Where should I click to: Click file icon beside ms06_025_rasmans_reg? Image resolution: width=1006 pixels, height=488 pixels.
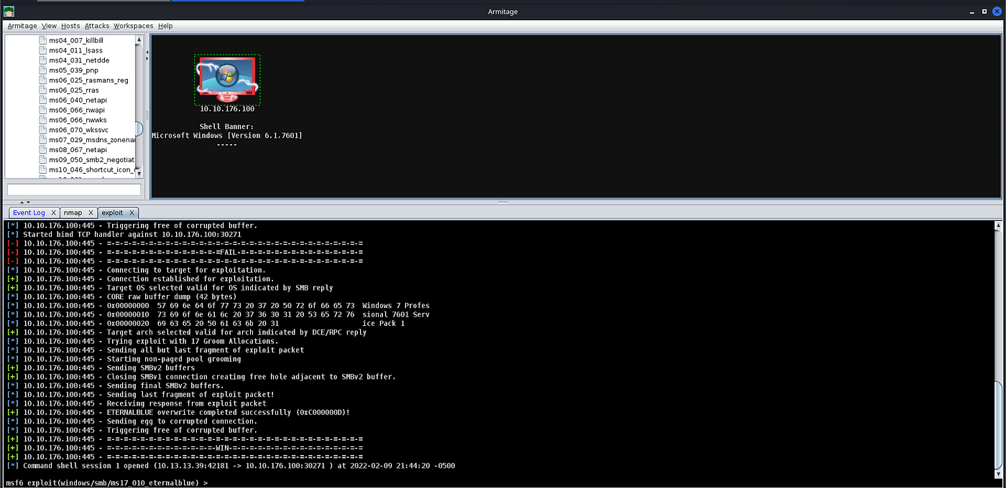tap(43, 80)
